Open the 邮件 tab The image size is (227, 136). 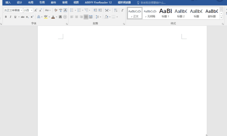pos(53,2)
